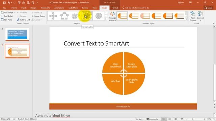Image resolution: width=216 pixels, height=121 pixels.
Task: Switch to the Home tab
Action: [14, 8]
